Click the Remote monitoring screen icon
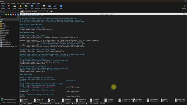Image resolution: width=187 pixels, height=105 pixels. (x=2, y=99)
